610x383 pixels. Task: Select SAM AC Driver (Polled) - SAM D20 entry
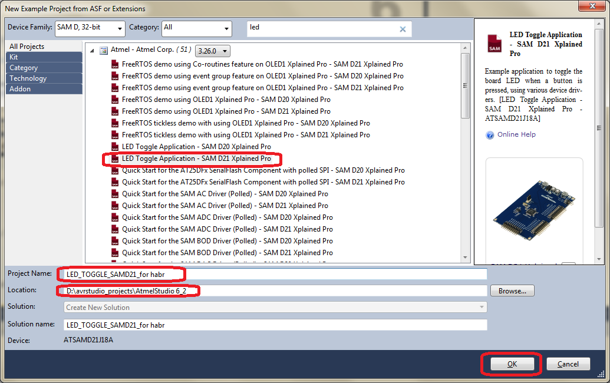coord(225,194)
